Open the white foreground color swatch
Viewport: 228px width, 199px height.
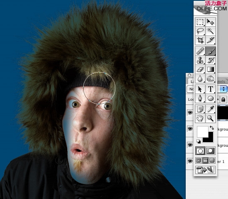point(203,132)
